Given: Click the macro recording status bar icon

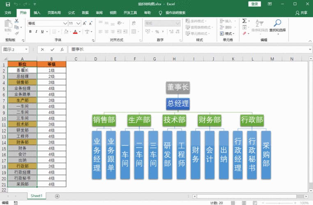Looking at the screenshot, I should point(16,203).
